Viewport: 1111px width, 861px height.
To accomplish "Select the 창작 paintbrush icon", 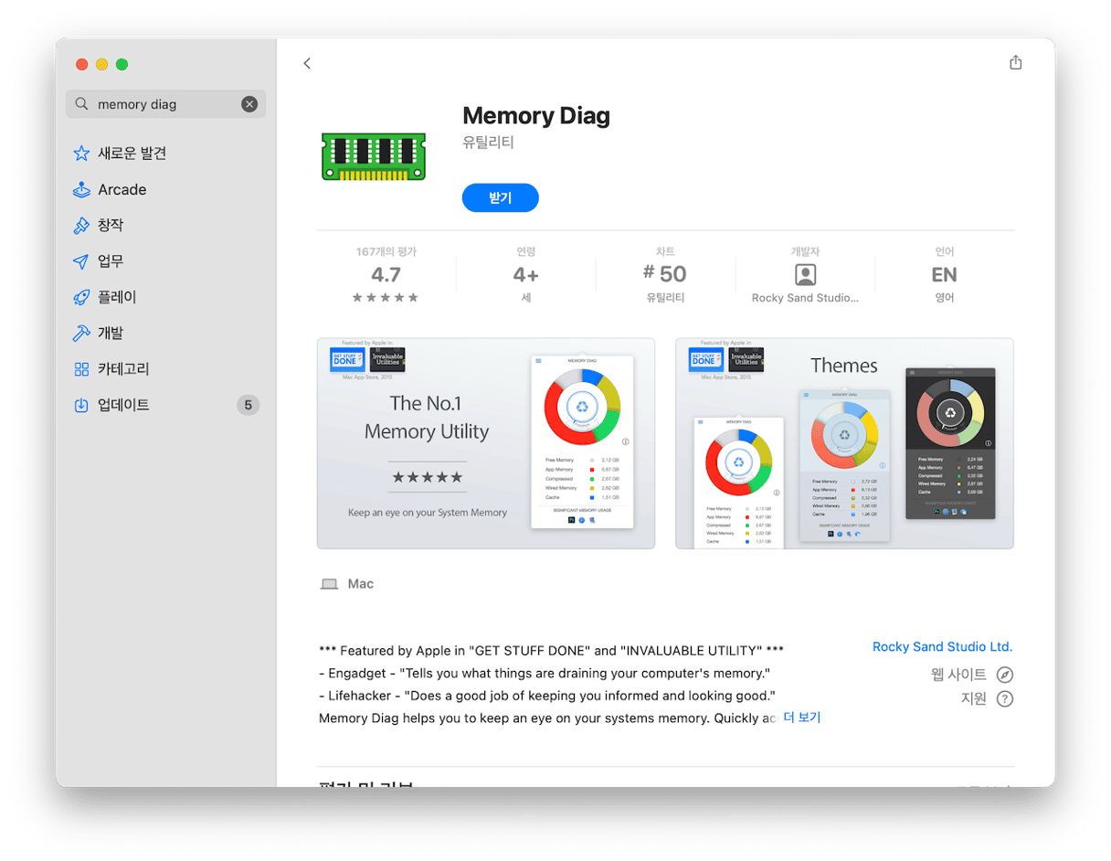I will (x=81, y=226).
